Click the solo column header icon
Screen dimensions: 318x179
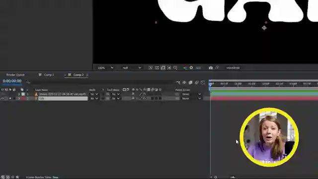10,89
